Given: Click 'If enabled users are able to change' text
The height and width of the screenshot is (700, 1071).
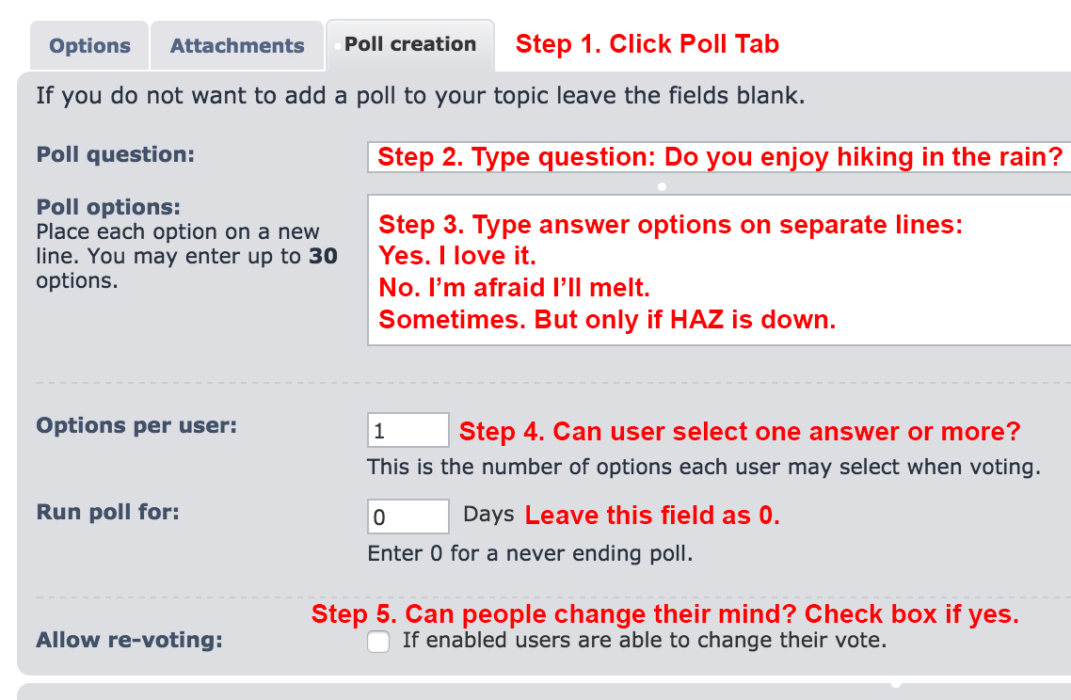Looking at the screenshot, I should pyautogui.click(x=645, y=641).
